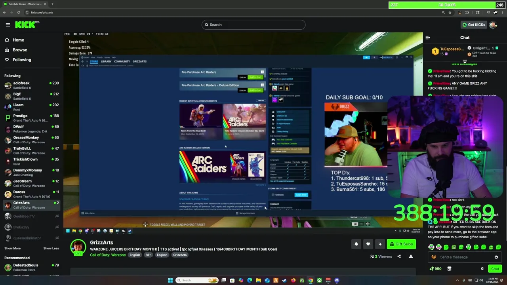
Task: Report stream with warning triangle icon
Action: [411, 256]
